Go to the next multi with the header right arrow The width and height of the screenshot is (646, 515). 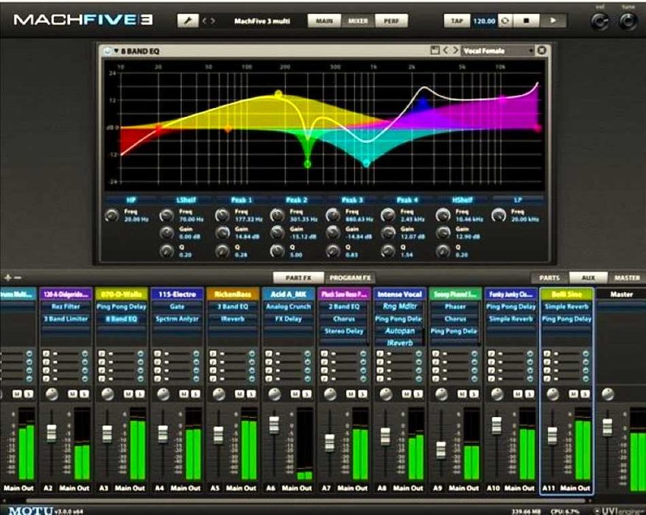tap(213, 21)
